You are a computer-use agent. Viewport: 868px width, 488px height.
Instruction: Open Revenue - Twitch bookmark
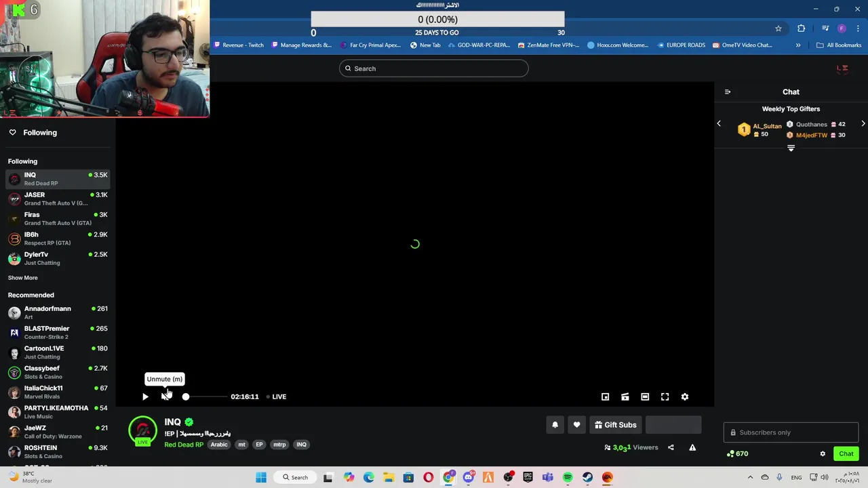pos(239,45)
